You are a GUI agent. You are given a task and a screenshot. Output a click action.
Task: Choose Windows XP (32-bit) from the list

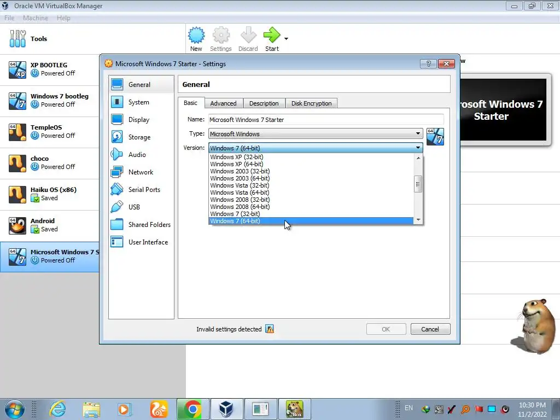point(311,157)
